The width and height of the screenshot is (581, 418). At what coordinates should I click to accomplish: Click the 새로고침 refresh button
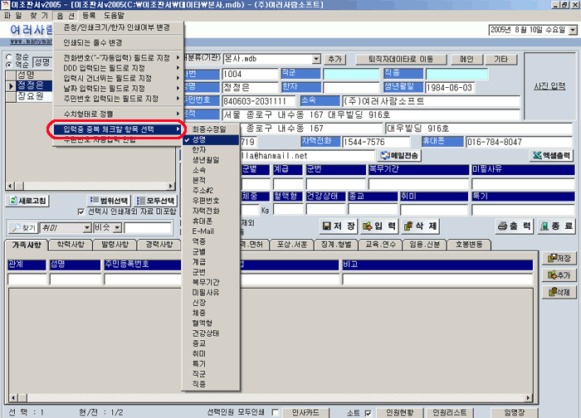click(x=28, y=201)
